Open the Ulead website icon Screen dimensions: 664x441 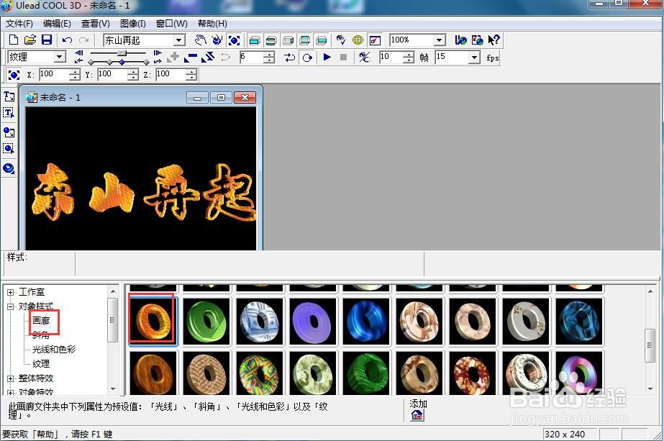click(460, 40)
